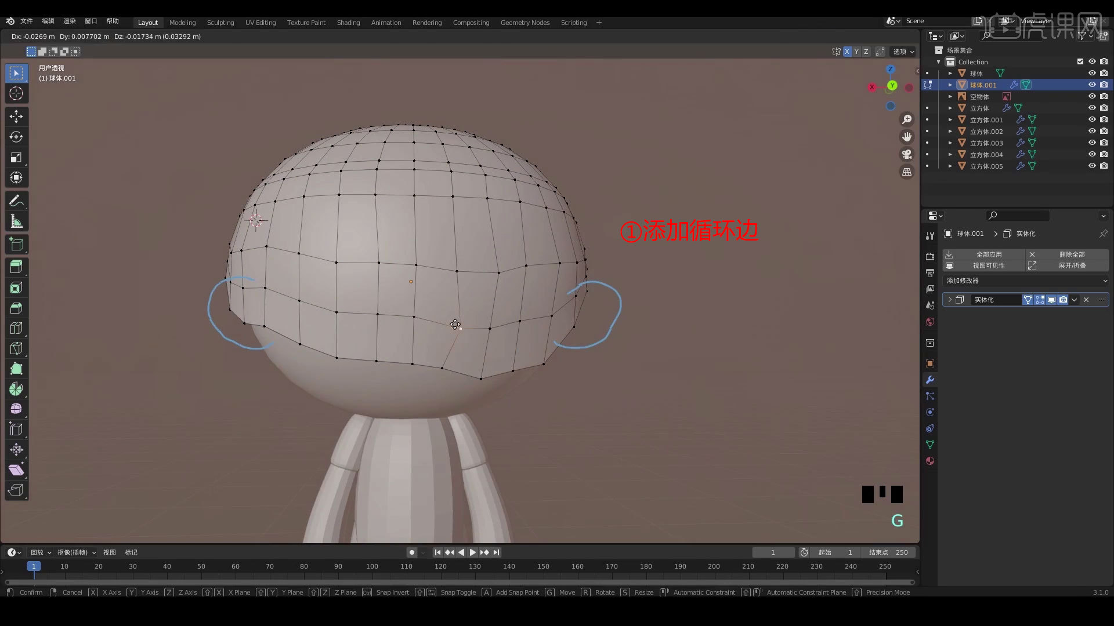
Task: Click the camera view icon in viewport
Action: coord(907,154)
